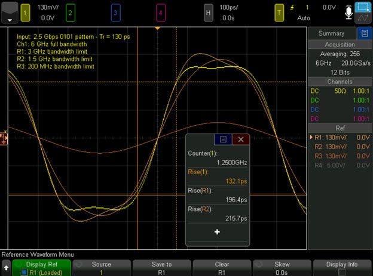This screenshot has height=276, width=373.
Task: Open the Source softkey
Action: [102, 268]
